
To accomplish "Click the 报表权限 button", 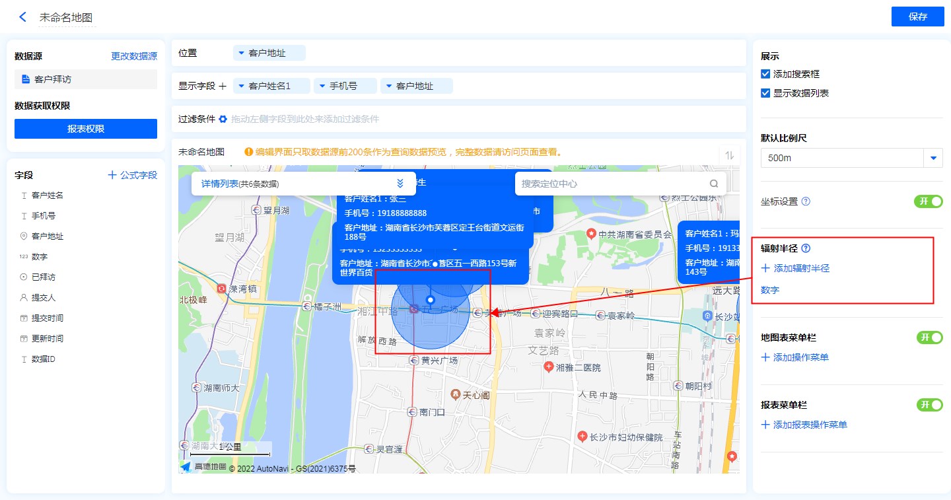I will tap(86, 129).
